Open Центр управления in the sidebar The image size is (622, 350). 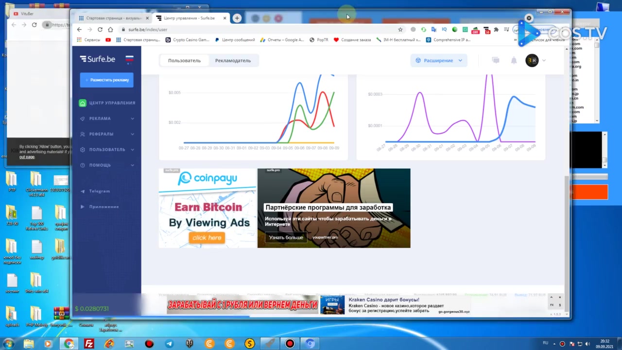(107, 103)
